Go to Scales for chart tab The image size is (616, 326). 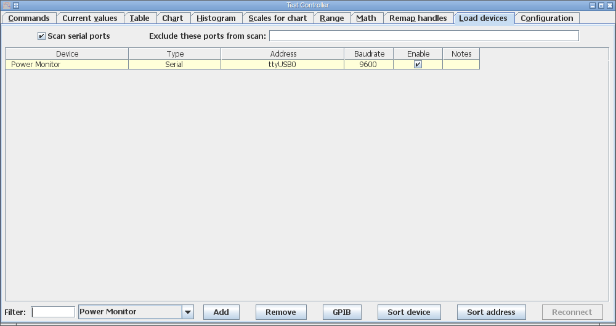278,18
